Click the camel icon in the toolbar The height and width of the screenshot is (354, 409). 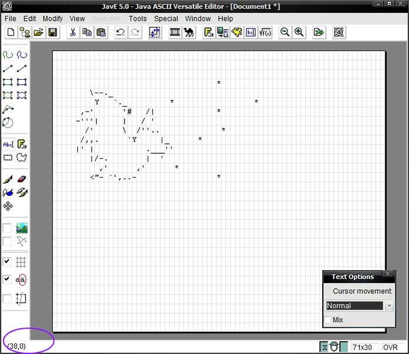[x=189, y=32]
